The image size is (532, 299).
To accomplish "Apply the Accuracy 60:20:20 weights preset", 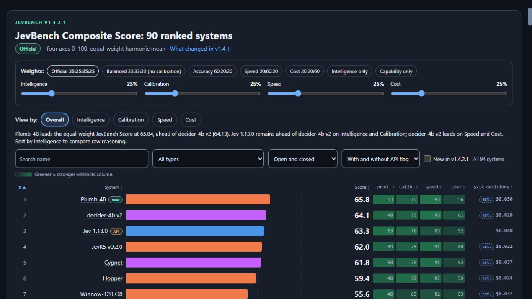I will pyautogui.click(x=213, y=71).
